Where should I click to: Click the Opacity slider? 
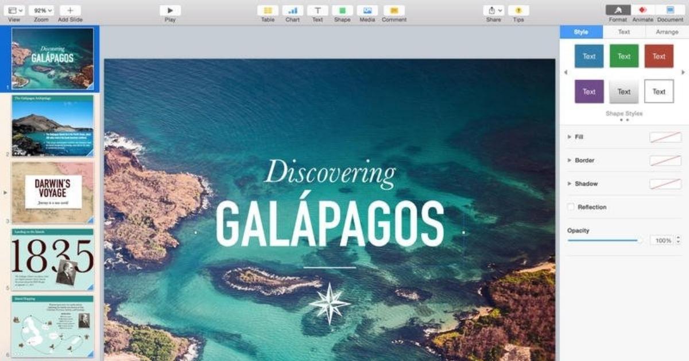click(x=604, y=241)
